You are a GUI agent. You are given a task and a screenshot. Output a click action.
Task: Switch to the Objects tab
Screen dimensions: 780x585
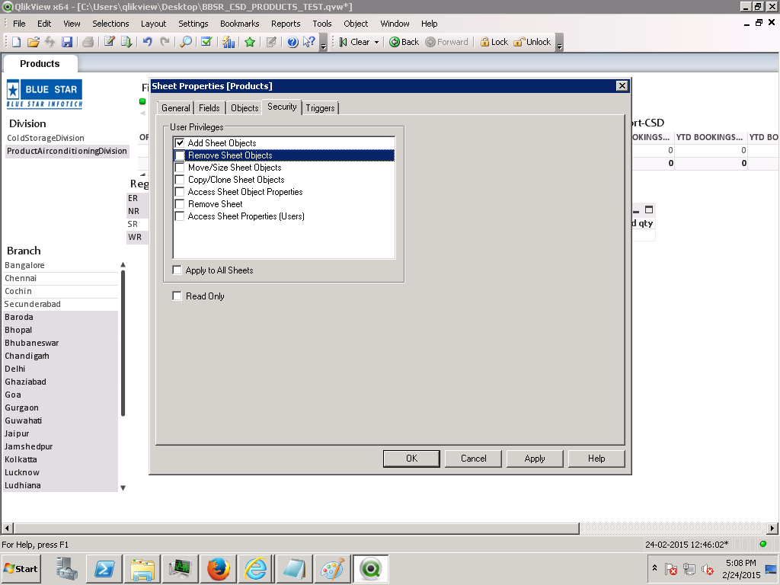[245, 108]
